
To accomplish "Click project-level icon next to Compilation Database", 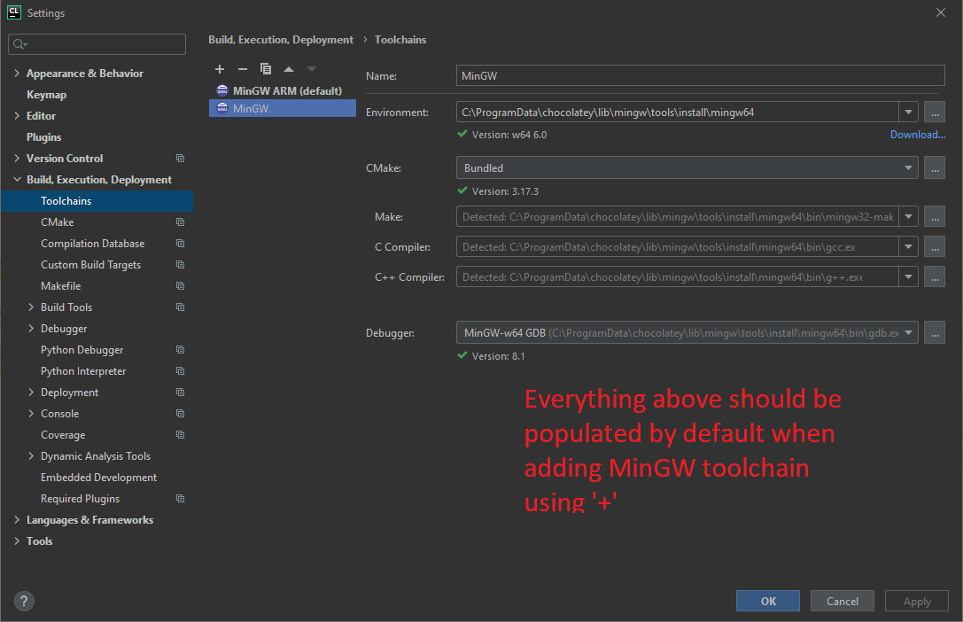I will pos(181,244).
